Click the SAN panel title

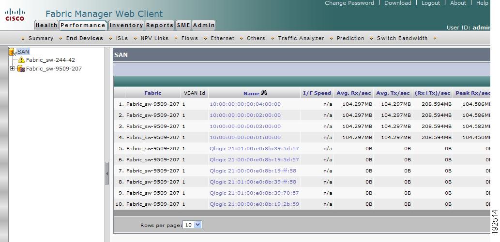coord(121,55)
